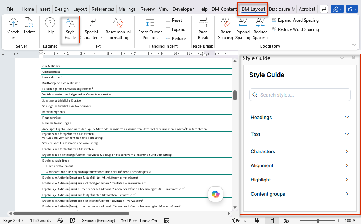Expand the Characters section
This screenshot has width=361, height=224.
coord(300,152)
